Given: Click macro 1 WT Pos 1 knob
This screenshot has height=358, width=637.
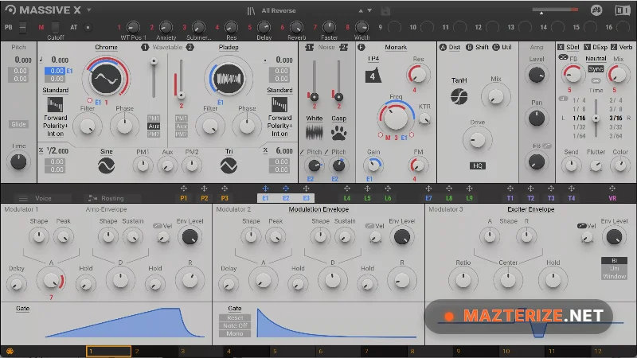Looking at the screenshot, I should (x=133, y=27).
